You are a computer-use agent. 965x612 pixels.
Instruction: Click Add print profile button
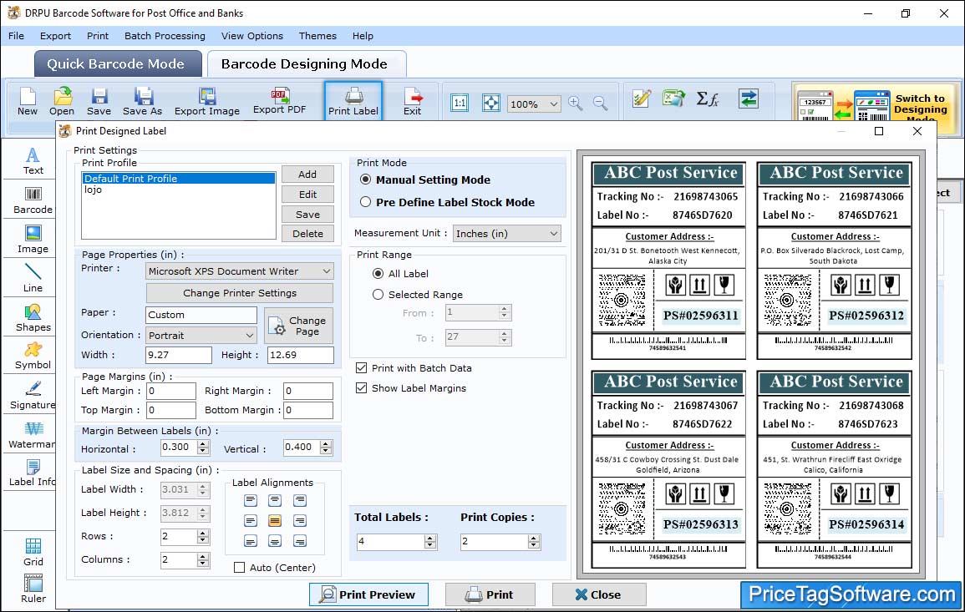click(x=307, y=174)
